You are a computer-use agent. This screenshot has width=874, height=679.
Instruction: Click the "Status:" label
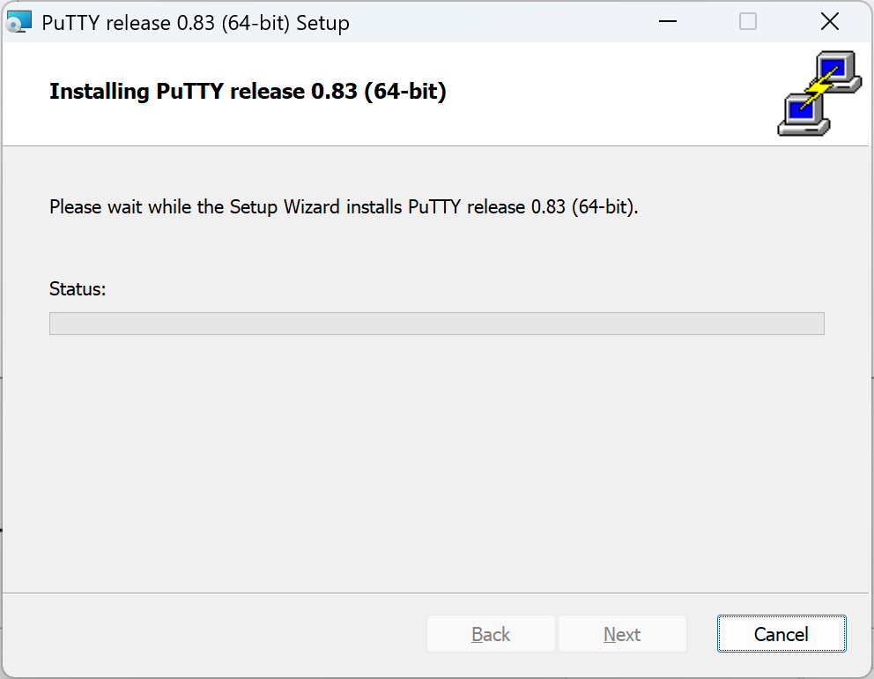pos(78,289)
